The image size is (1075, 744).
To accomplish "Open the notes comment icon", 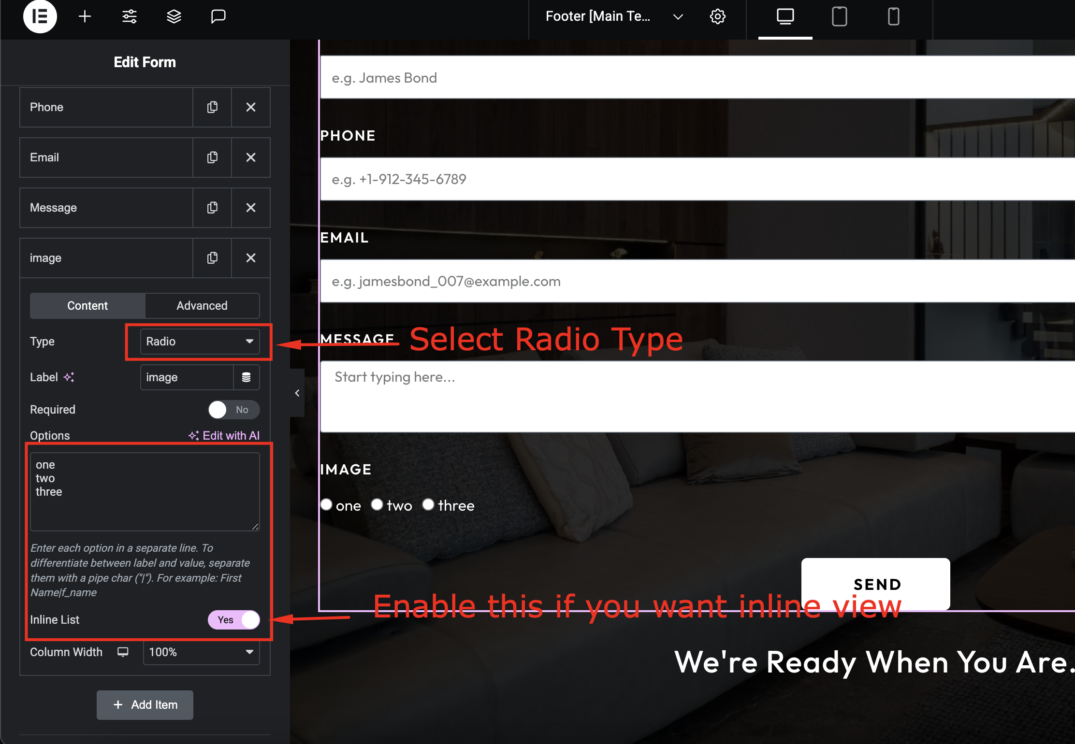I will click(x=218, y=16).
